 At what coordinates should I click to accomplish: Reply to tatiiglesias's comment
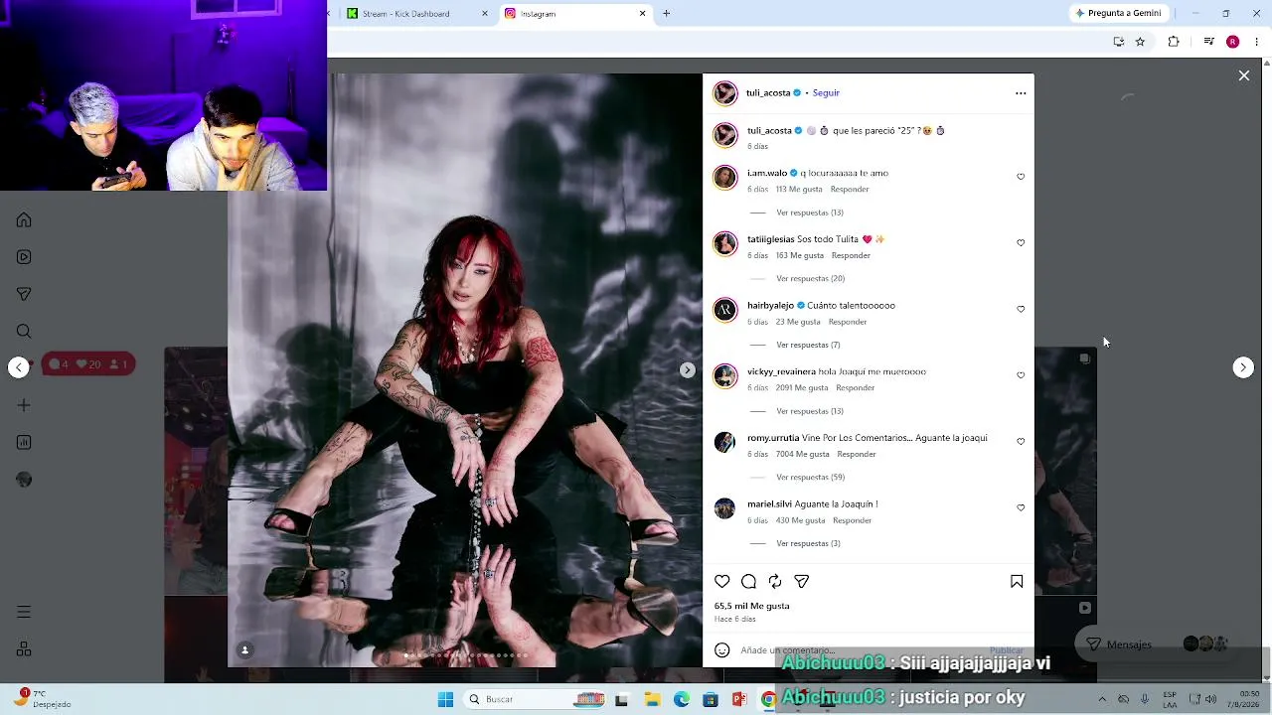pyautogui.click(x=851, y=255)
